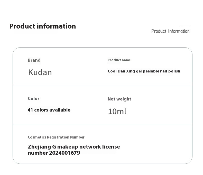
Task: Click the "Net weight" label
Action: point(119,99)
